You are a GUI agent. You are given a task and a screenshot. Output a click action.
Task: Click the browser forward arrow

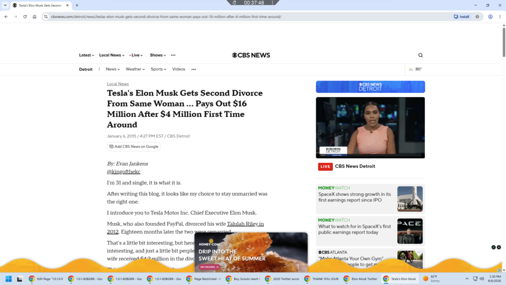15,16
